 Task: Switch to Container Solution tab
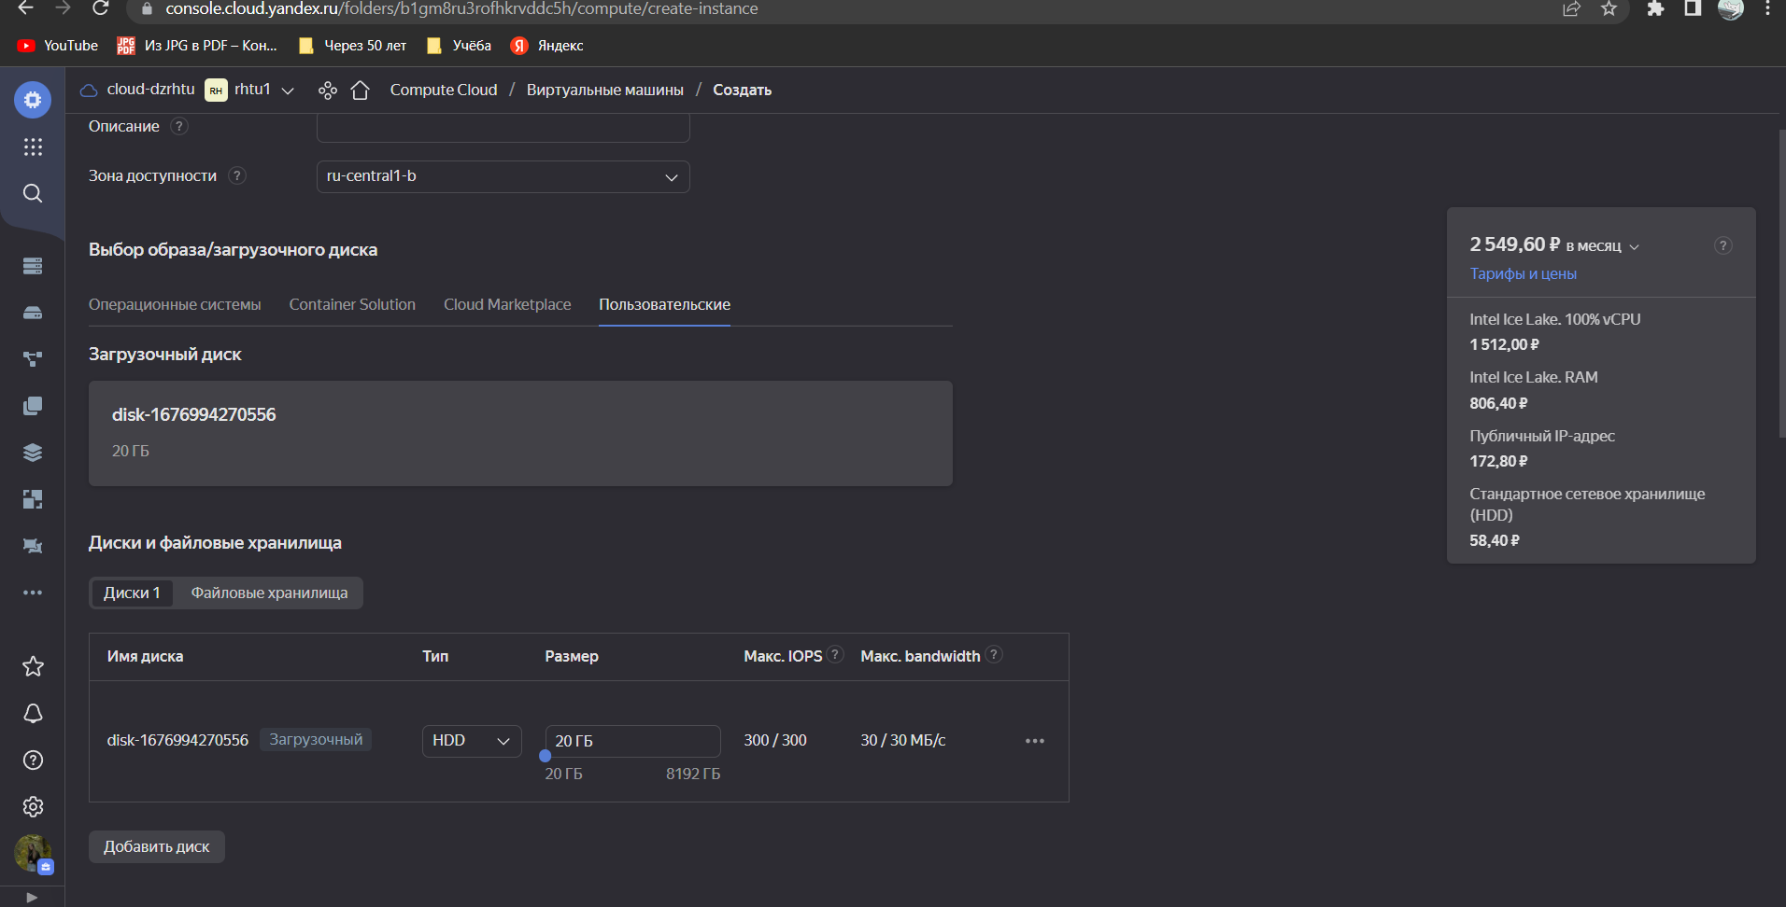[x=352, y=304]
